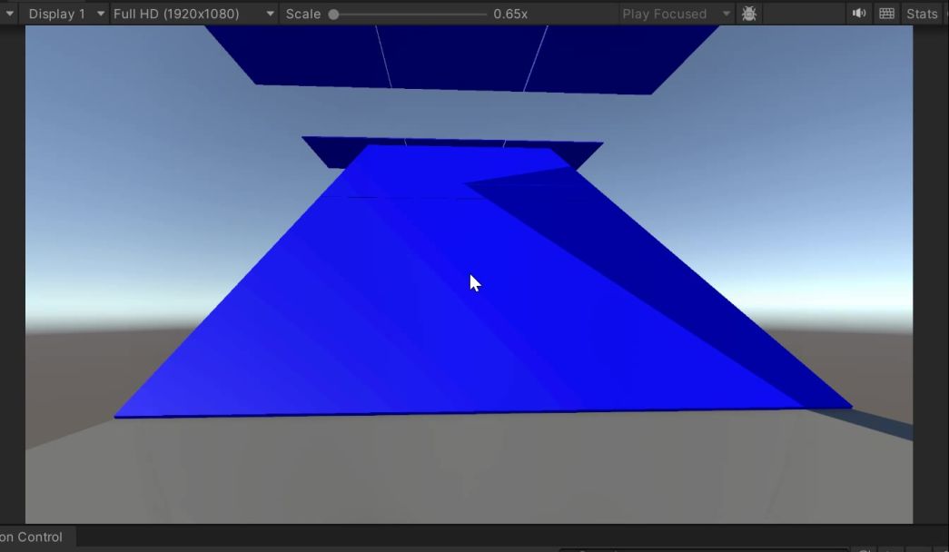
Task: Open the leftmost Game view arrow dropdown
Action: pyautogui.click(x=9, y=14)
